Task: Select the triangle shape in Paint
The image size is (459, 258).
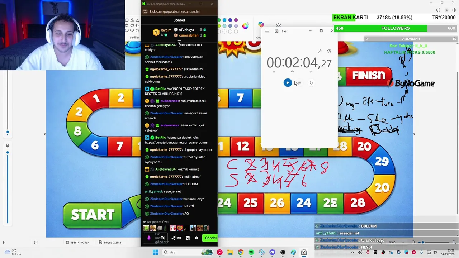Action: [x=137, y=20]
